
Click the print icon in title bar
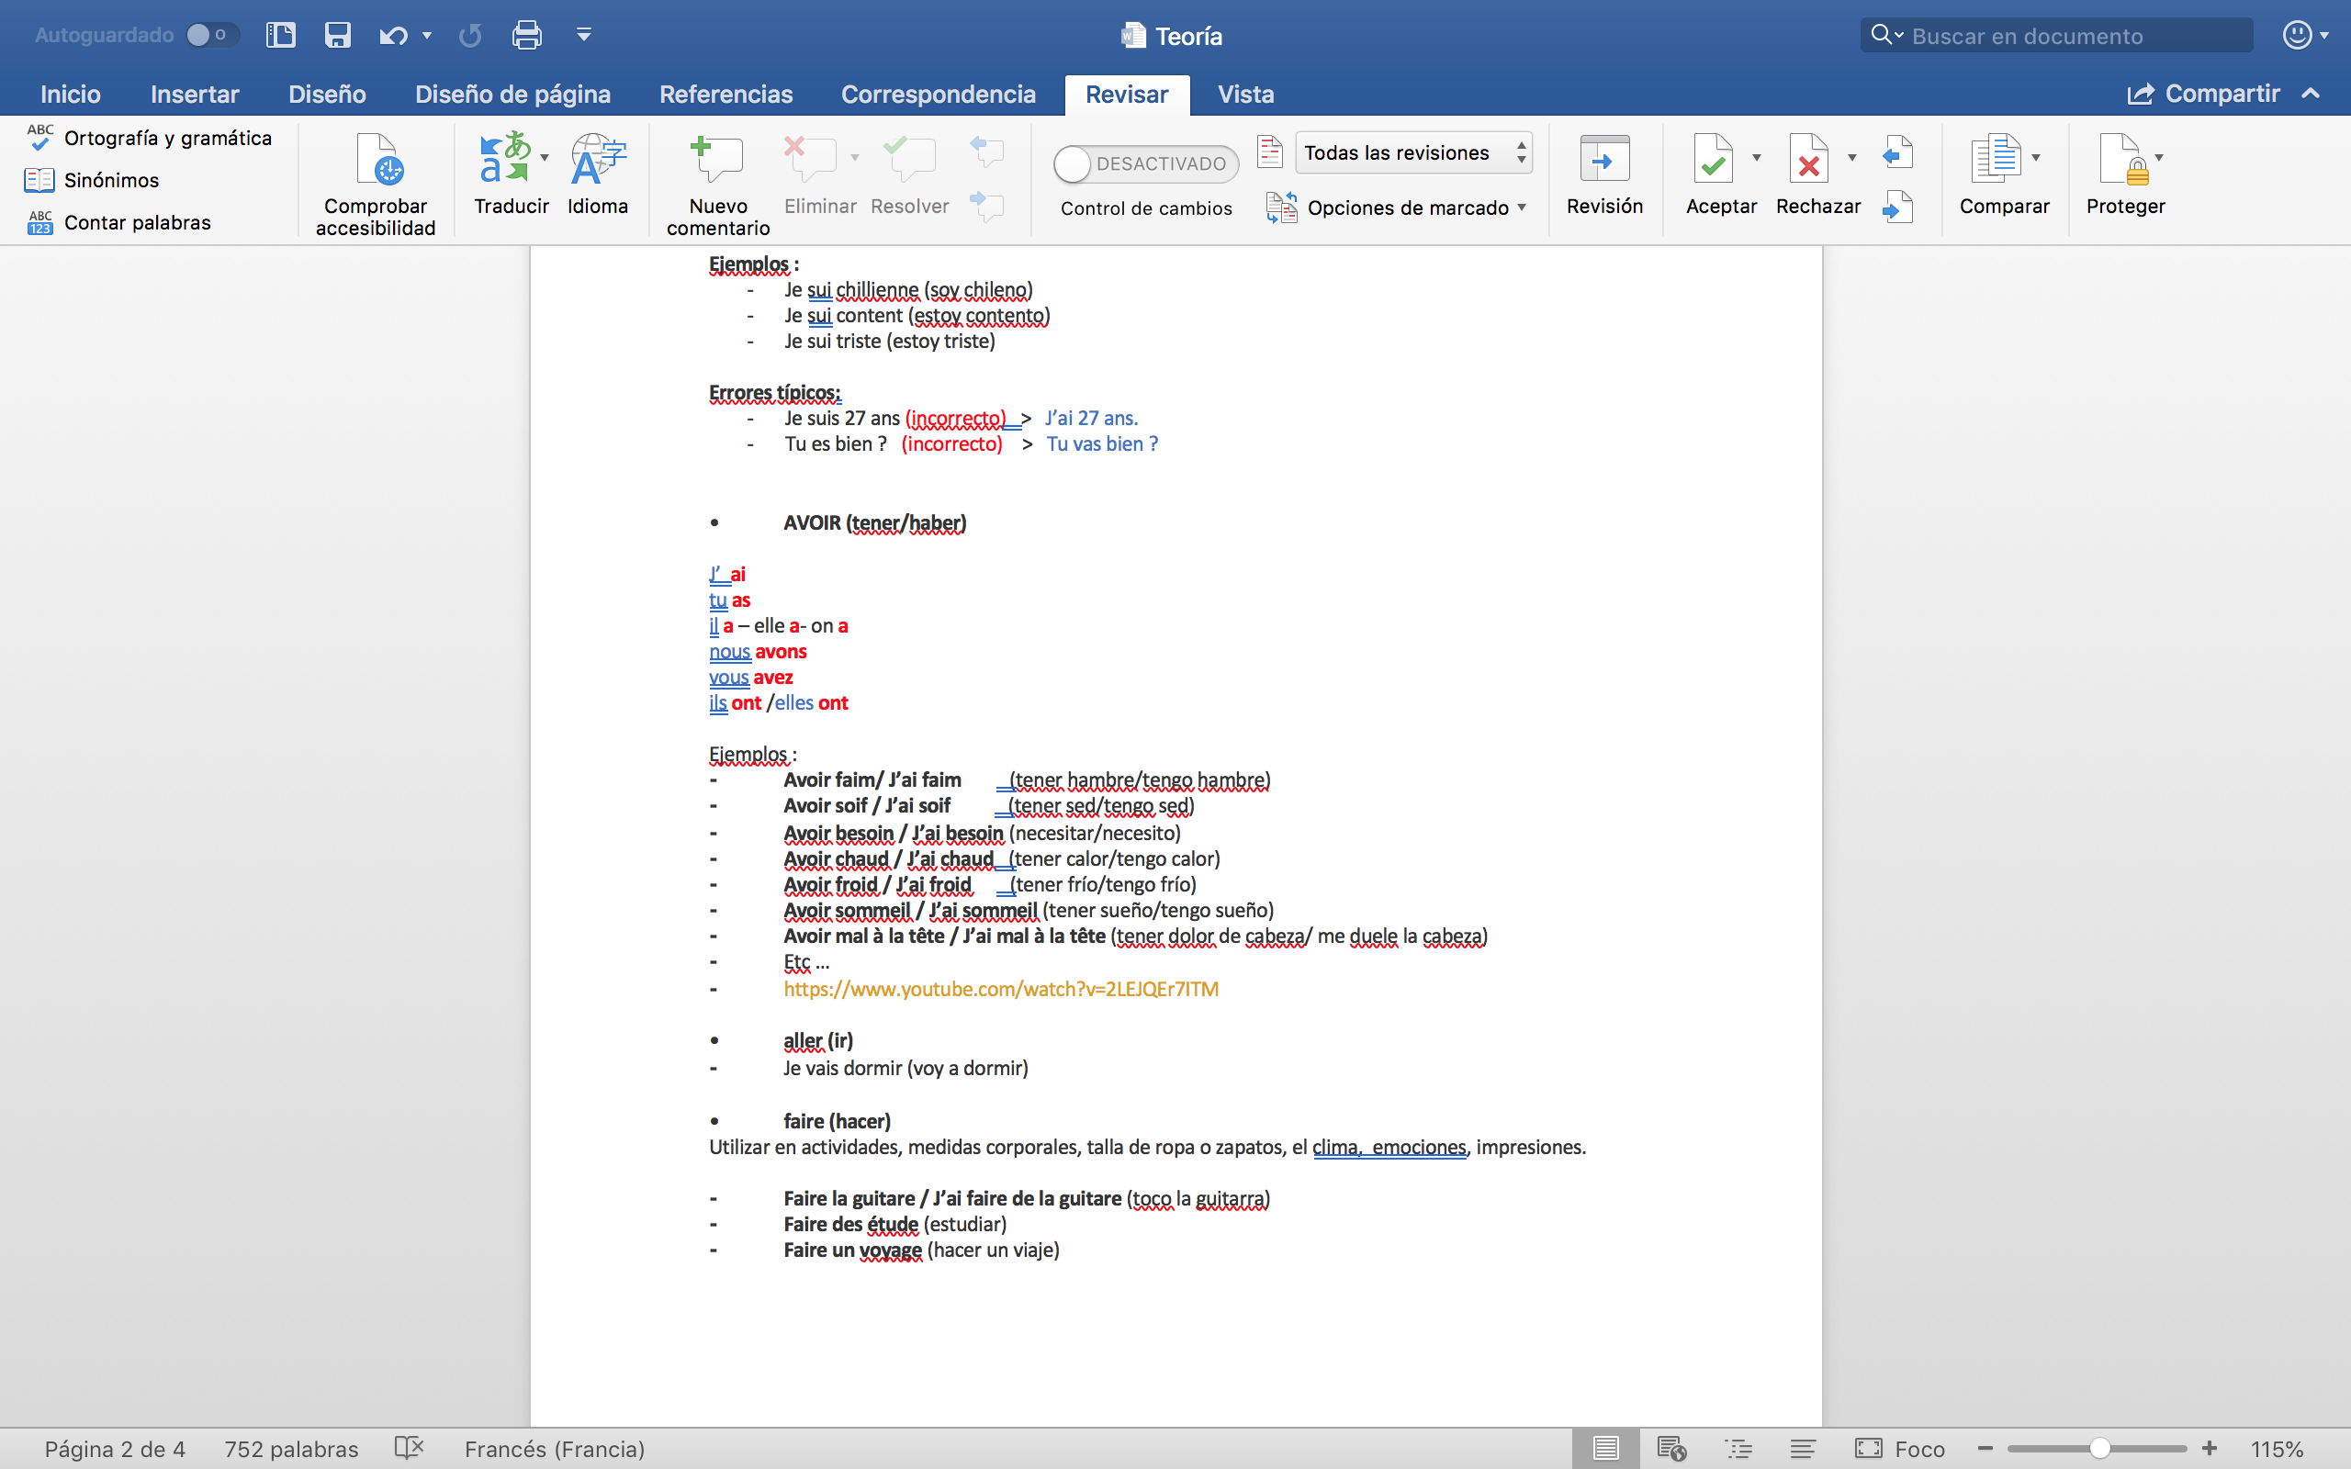526,36
